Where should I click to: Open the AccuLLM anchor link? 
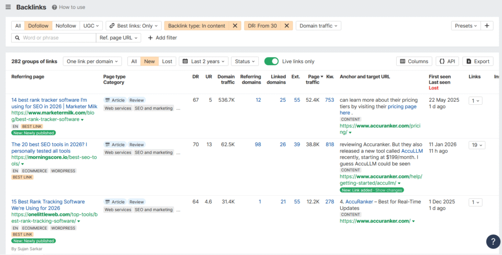(411, 151)
